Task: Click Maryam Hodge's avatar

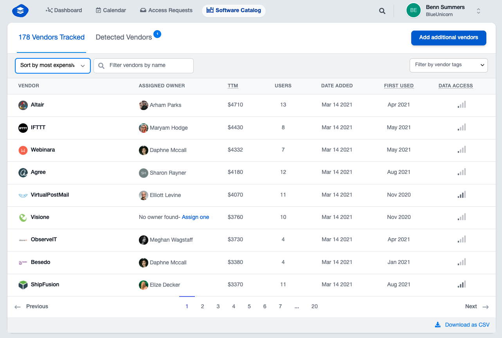Action: click(144, 128)
